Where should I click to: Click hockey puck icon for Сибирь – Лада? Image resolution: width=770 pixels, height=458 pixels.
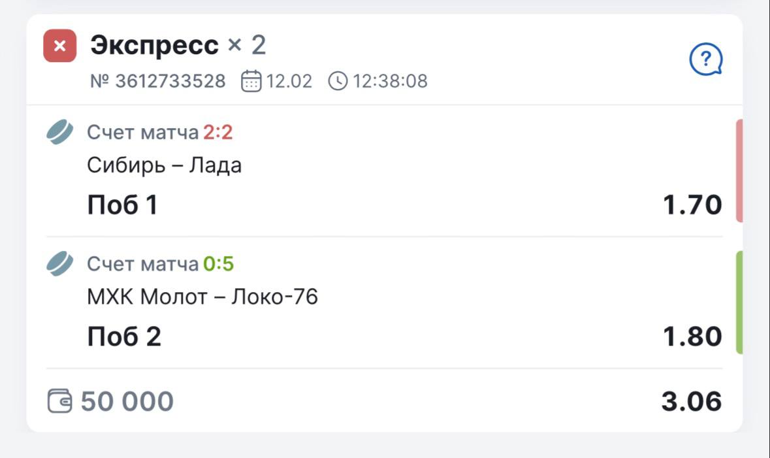click(x=60, y=133)
